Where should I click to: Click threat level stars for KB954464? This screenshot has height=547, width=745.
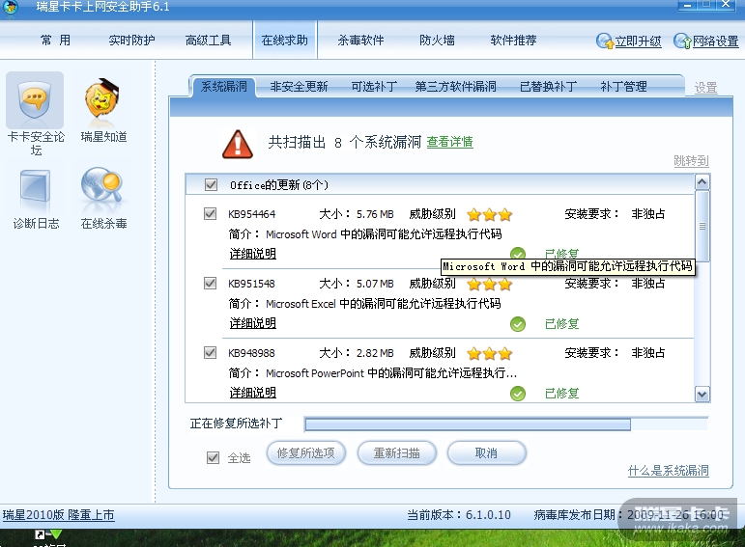[x=489, y=215]
